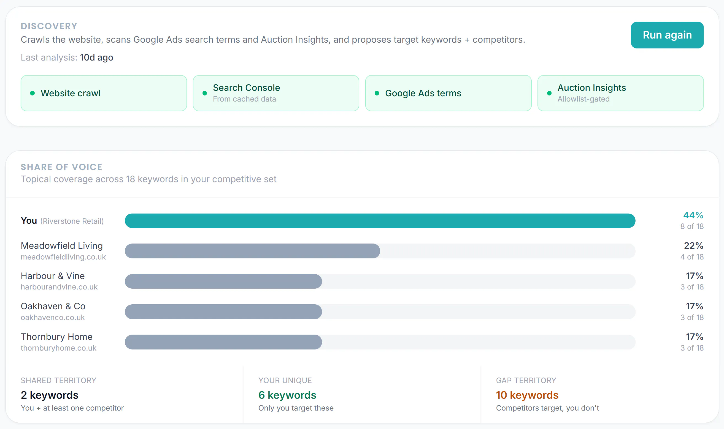Open the Auction Insights source card
Screen dimensions: 724x429
tap(620, 93)
